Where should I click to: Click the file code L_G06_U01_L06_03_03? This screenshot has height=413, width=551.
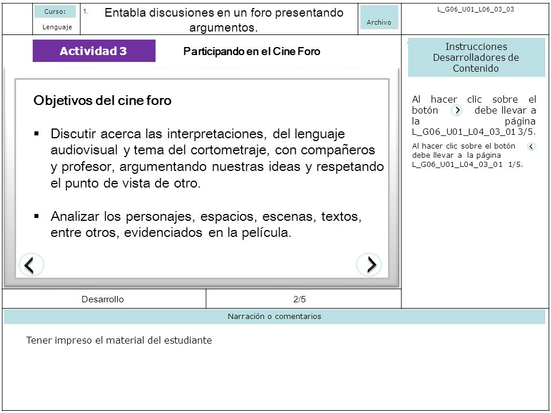pos(475,10)
